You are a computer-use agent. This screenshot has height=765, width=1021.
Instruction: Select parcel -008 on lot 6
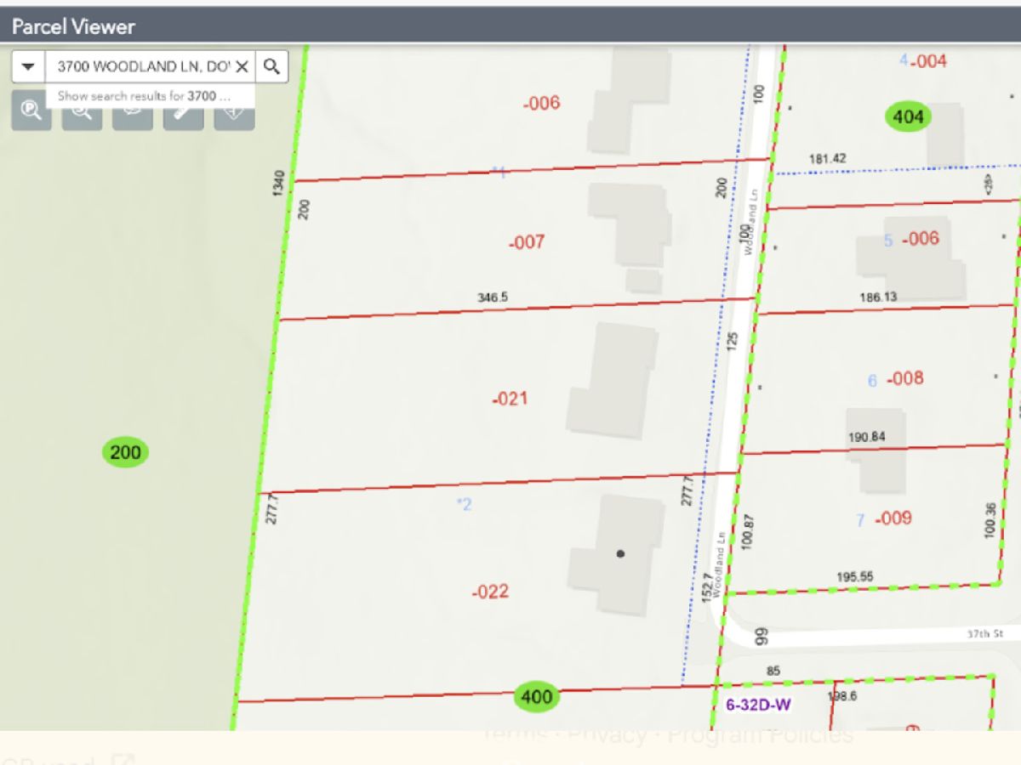pos(904,378)
